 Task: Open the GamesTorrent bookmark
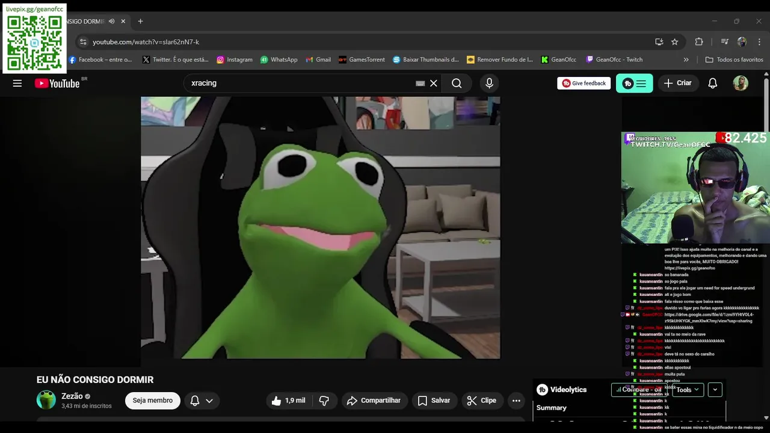362,60
